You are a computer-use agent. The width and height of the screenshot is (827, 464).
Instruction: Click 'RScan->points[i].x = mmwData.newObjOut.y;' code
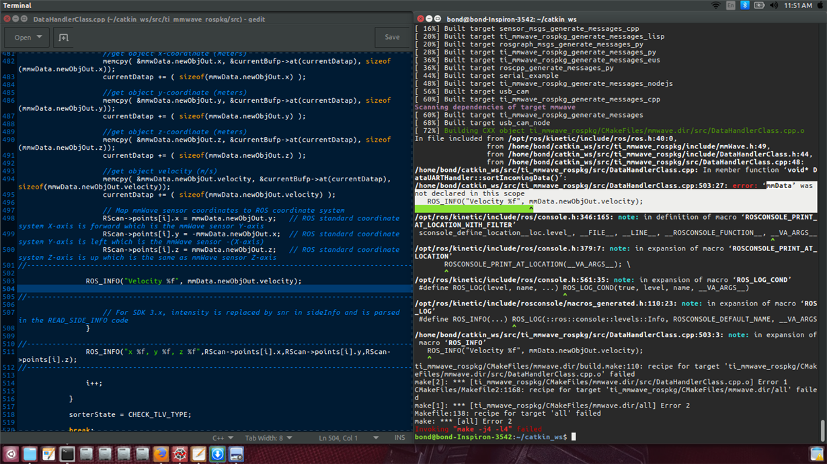(190, 218)
